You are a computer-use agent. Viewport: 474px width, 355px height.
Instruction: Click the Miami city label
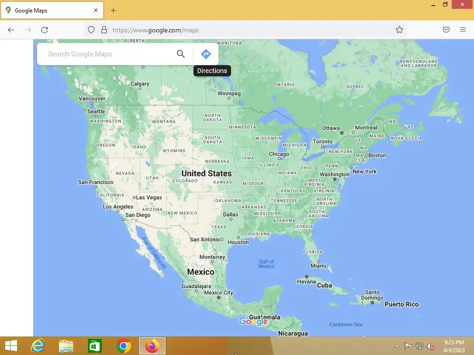coord(318,266)
